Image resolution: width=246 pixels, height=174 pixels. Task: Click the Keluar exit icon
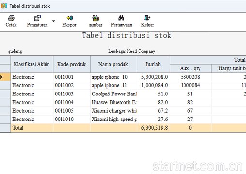(x=147, y=18)
